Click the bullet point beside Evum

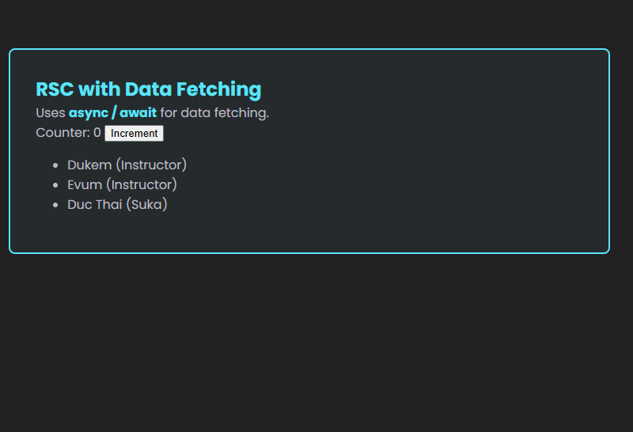point(55,185)
